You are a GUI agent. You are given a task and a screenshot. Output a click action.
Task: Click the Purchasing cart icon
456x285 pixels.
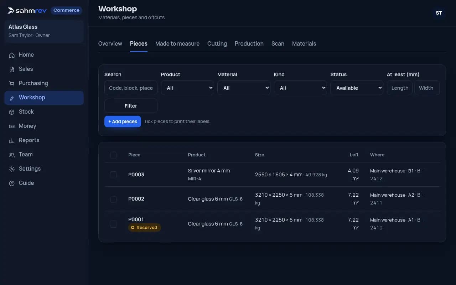12,83
